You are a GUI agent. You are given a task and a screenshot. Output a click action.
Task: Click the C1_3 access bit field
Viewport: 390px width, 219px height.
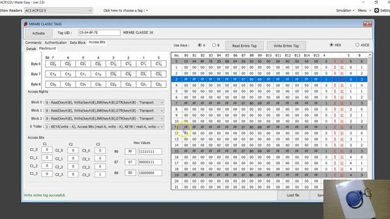[47, 174]
